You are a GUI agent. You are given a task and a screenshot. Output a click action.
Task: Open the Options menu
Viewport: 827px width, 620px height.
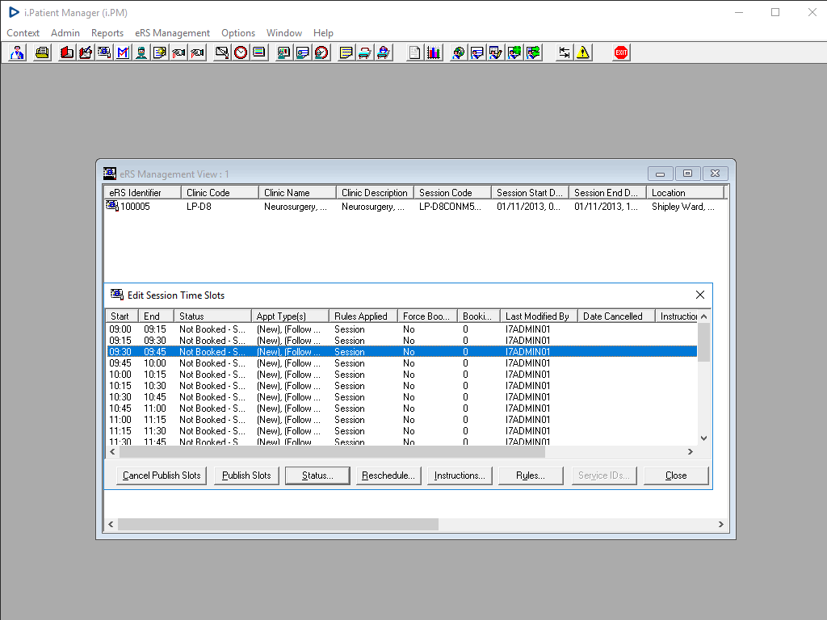click(238, 32)
